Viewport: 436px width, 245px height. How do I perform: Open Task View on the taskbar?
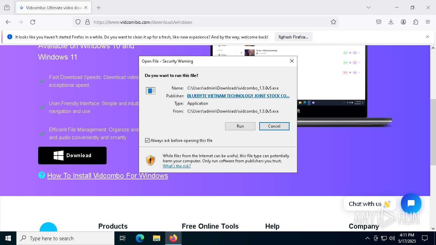tap(123, 238)
